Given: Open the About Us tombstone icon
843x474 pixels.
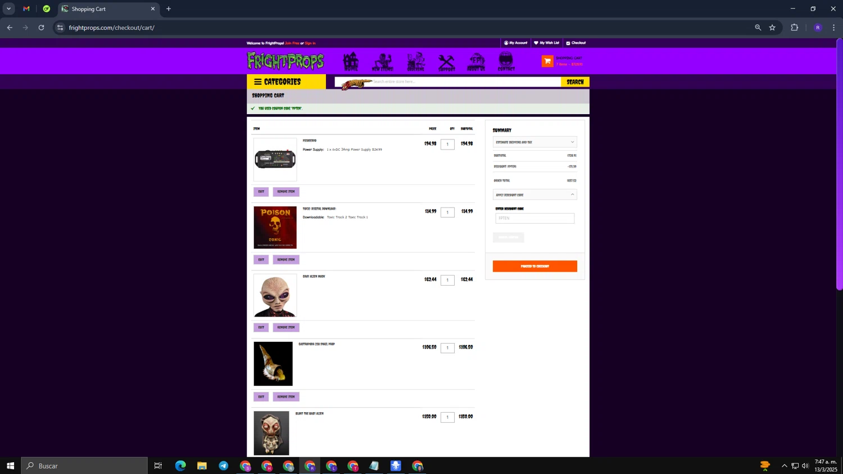Looking at the screenshot, I should [x=476, y=62].
